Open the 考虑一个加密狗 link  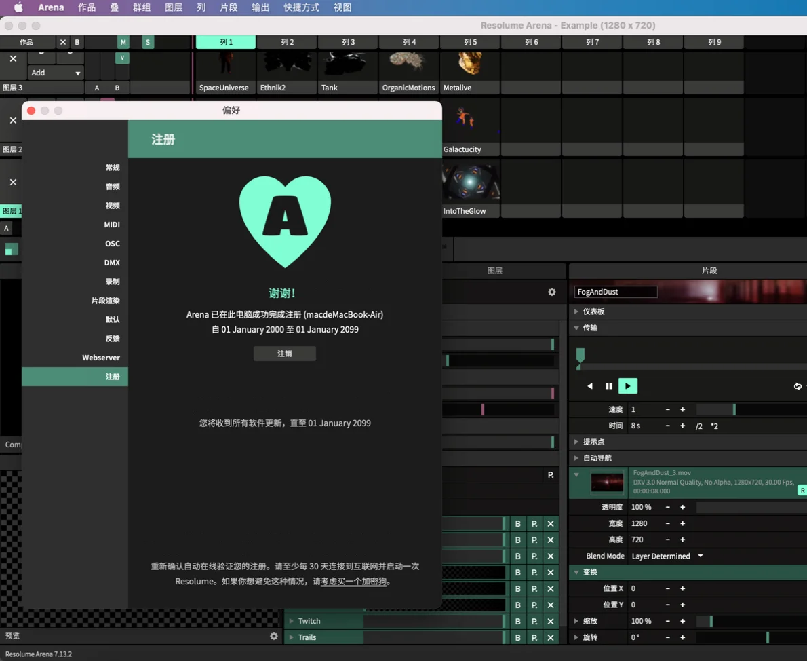(353, 581)
